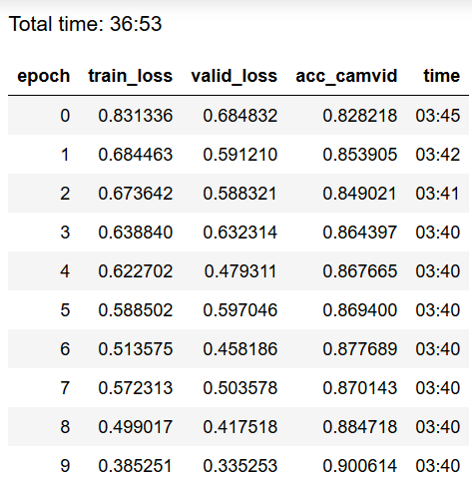Click accuracy value 0.877689
The height and width of the screenshot is (481, 472).
click(x=360, y=349)
